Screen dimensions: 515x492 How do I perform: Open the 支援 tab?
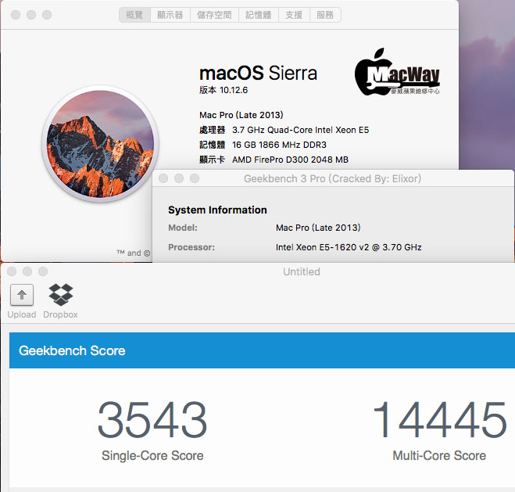point(294,15)
